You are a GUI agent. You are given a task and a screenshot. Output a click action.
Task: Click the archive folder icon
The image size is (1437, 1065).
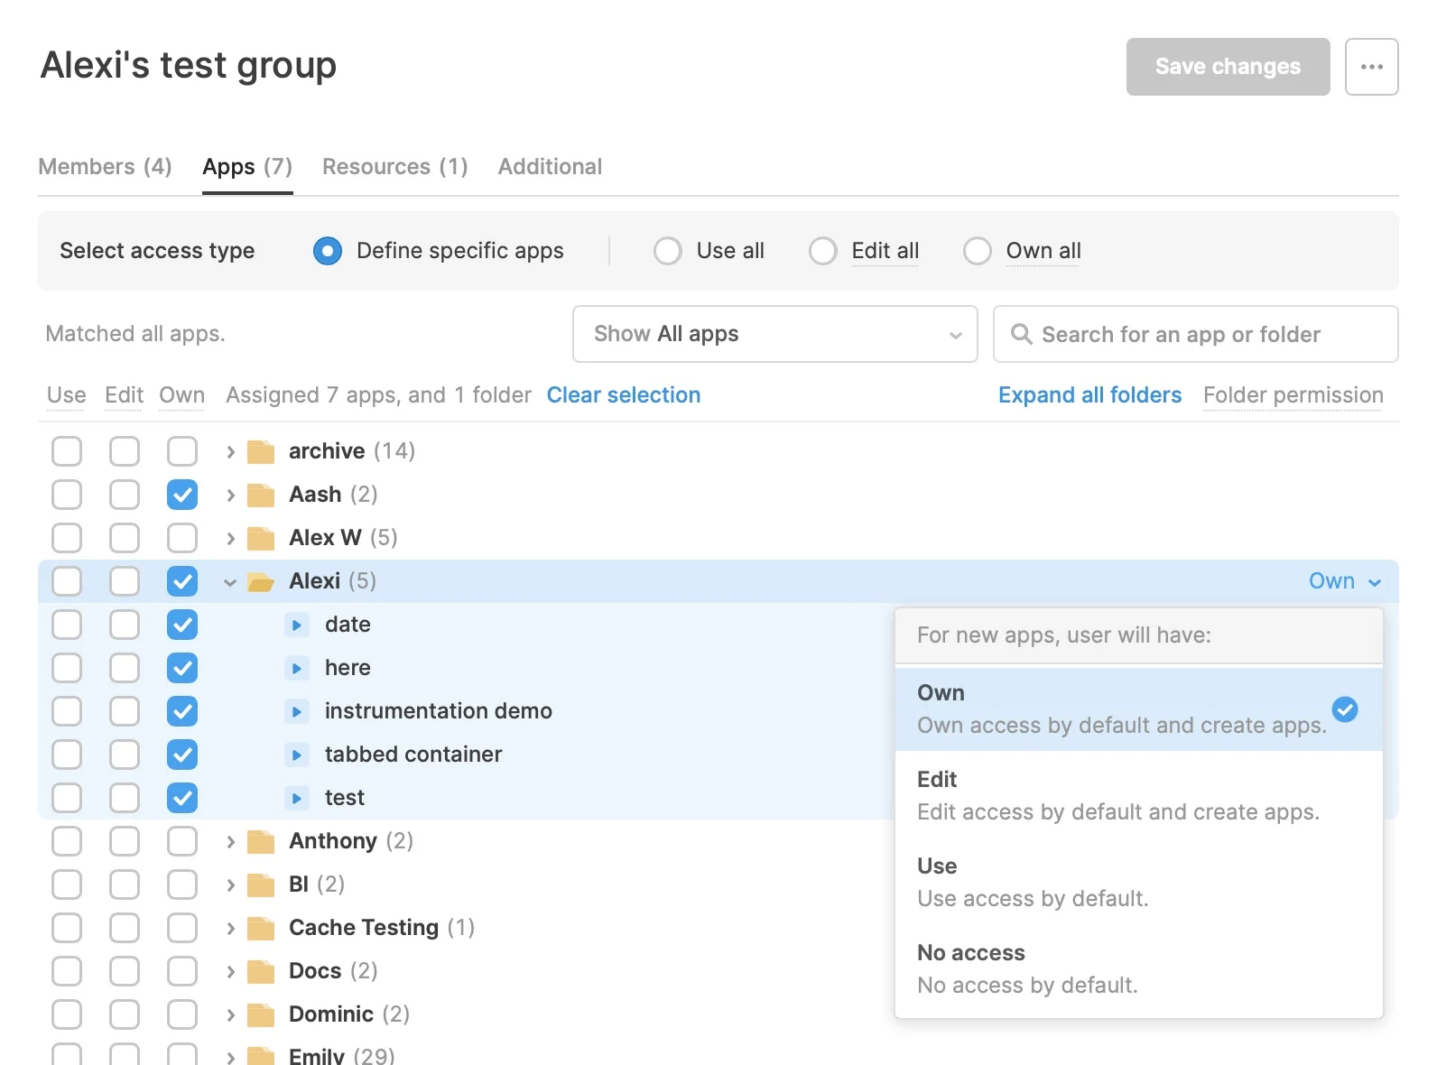(261, 451)
